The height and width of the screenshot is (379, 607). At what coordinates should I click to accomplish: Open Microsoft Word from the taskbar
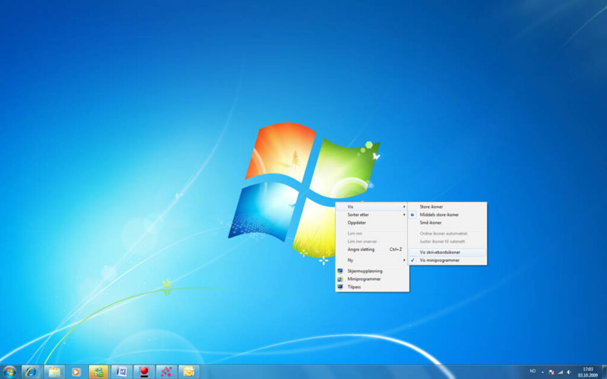point(121,372)
